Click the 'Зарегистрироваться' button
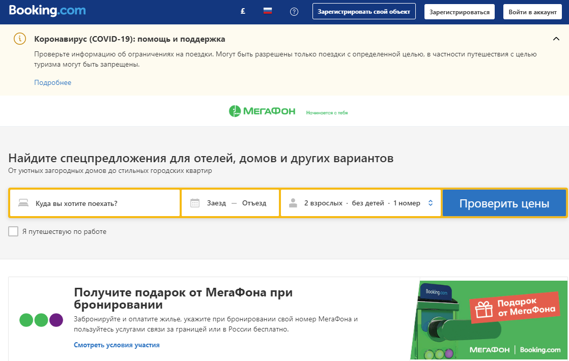 [460, 12]
